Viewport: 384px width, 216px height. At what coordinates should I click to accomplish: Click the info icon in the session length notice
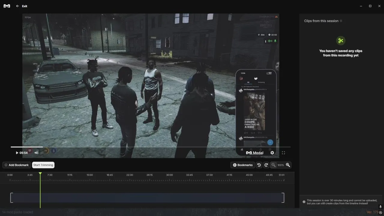pyautogui.click(x=304, y=202)
